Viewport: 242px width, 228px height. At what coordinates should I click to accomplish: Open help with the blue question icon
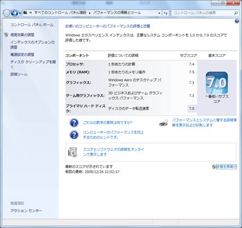237,21
